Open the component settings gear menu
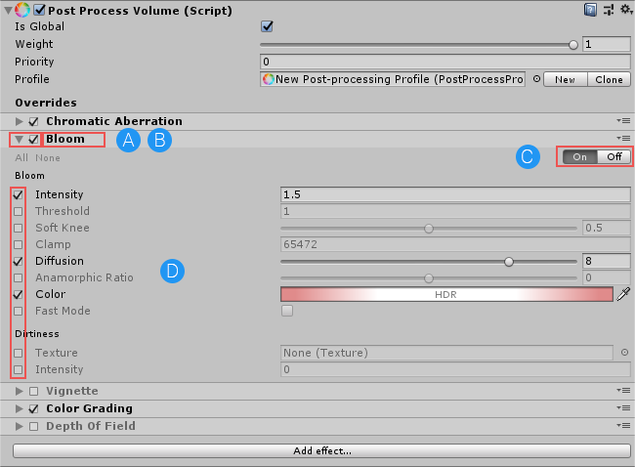635x467 pixels. coord(623,10)
